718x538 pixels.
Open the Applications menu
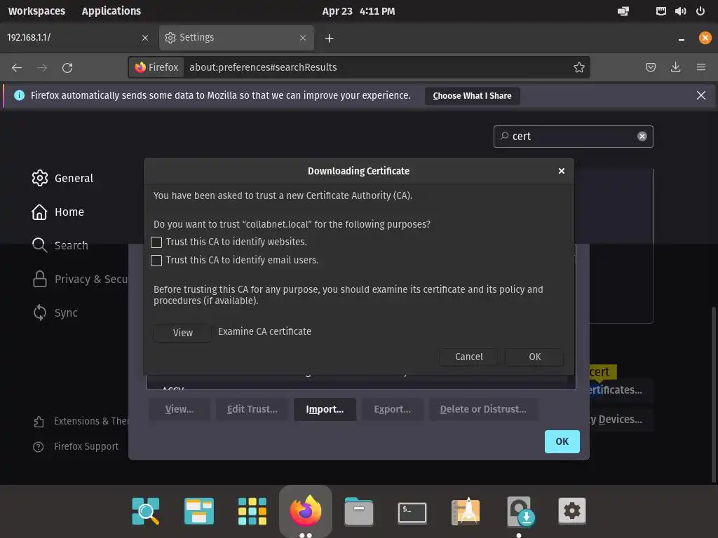click(x=111, y=11)
